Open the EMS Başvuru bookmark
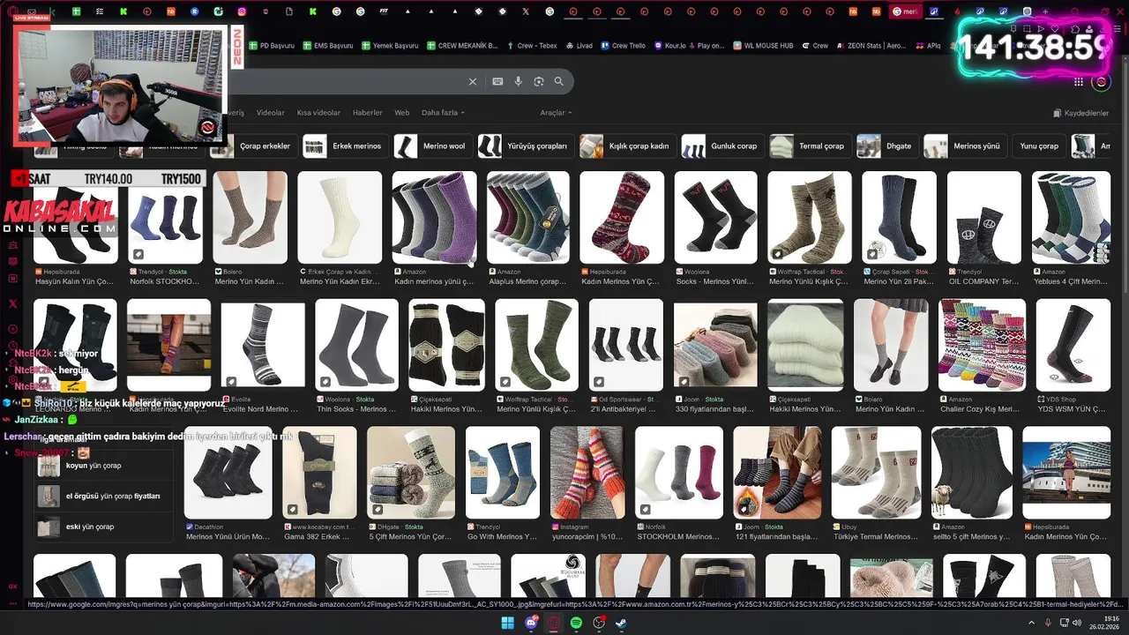1129x635 pixels. pyautogui.click(x=327, y=46)
